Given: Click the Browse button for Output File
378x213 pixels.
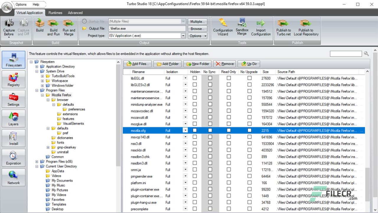Looking at the screenshot, I should [197, 29].
